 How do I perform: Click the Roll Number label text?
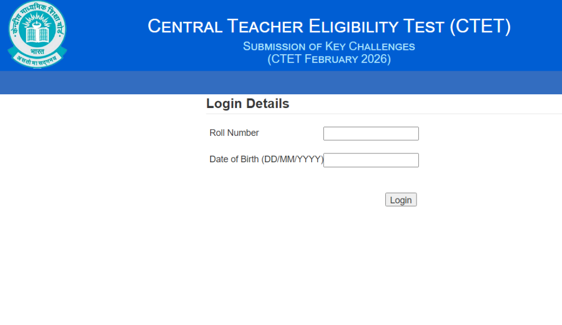(x=234, y=133)
